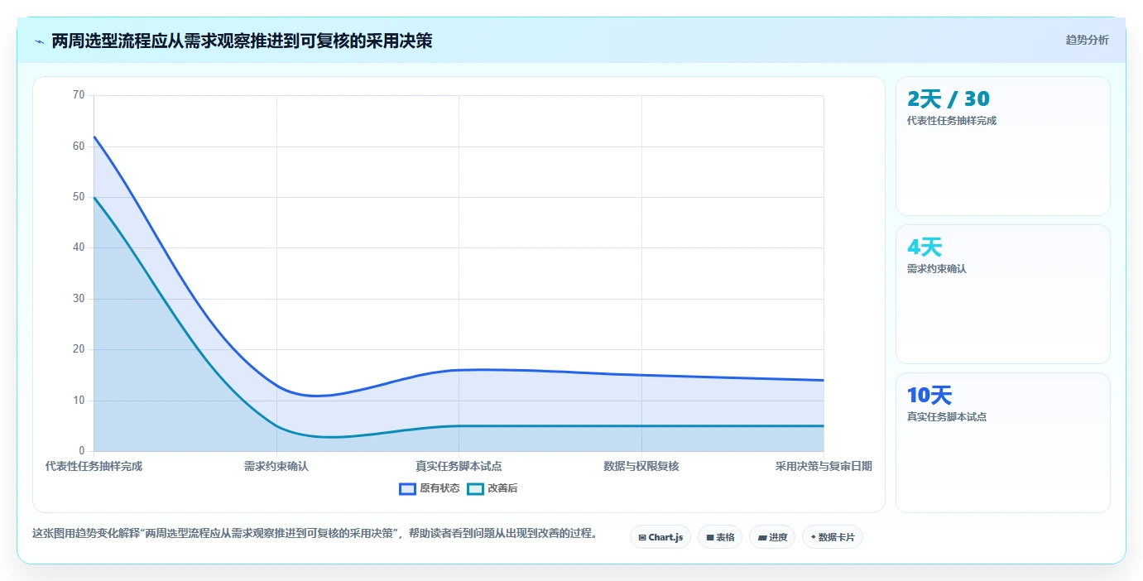The width and height of the screenshot is (1143, 581).
Task: Click the 进度 chip
Action: click(x=772, y=537)
